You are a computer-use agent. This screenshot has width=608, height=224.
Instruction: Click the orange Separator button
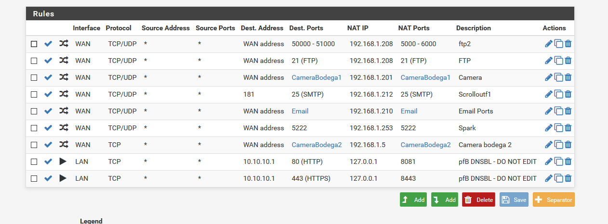(554, 199)
